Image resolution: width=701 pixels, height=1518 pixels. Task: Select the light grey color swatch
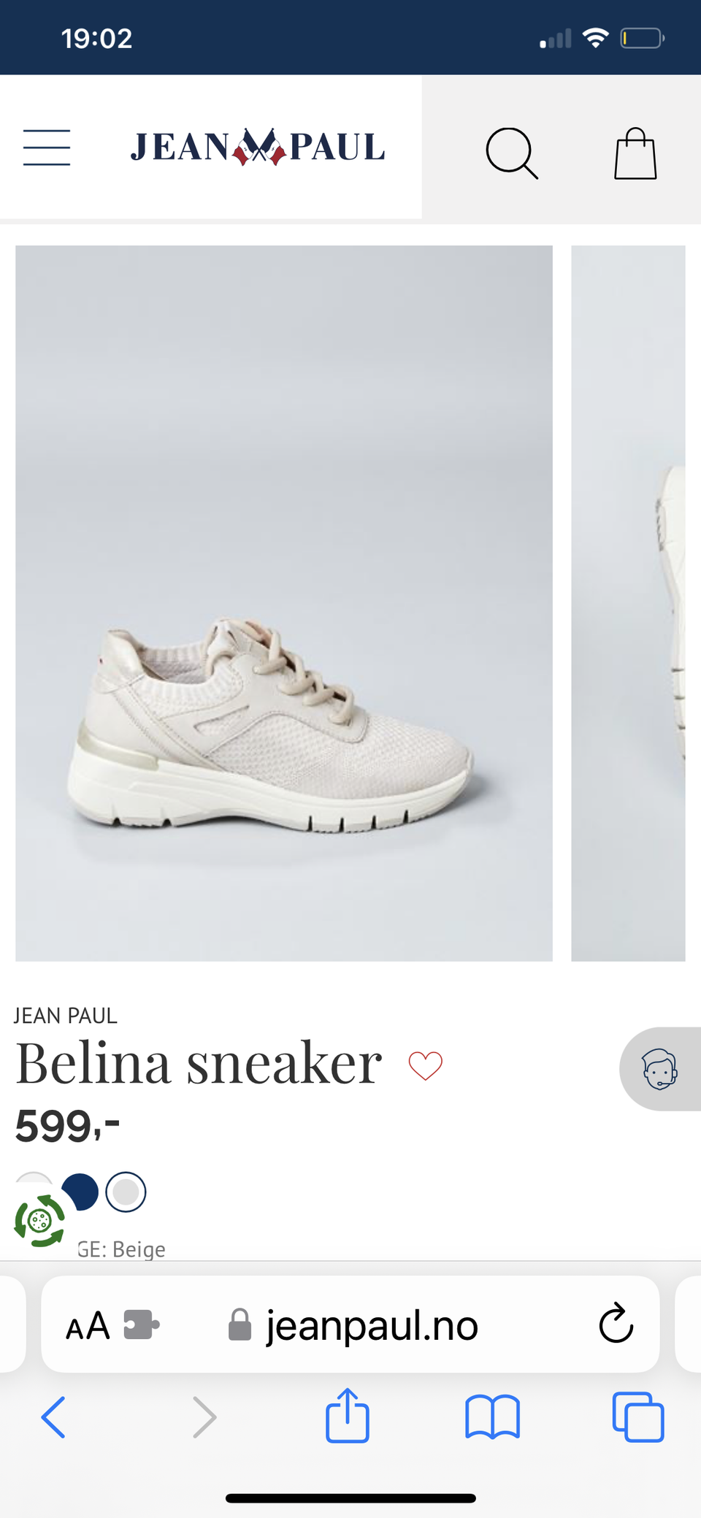click(126, 1192)
